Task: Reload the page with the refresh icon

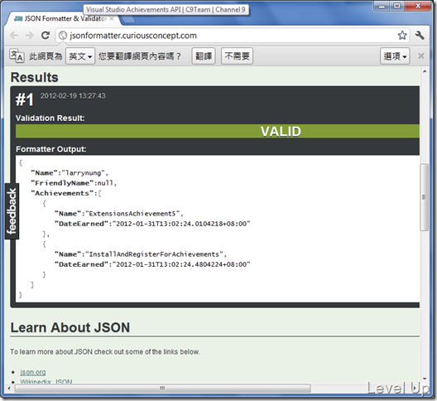Action: pos(46,35)
